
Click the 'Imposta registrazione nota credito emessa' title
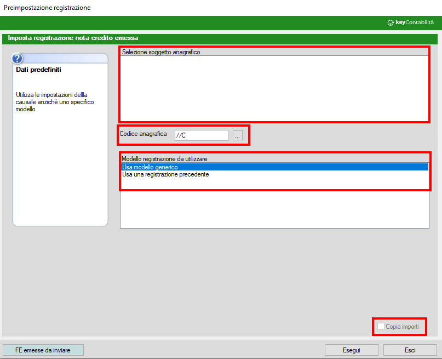click(73, 38)
